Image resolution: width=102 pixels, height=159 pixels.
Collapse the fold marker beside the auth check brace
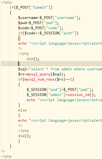click(0, 38)
